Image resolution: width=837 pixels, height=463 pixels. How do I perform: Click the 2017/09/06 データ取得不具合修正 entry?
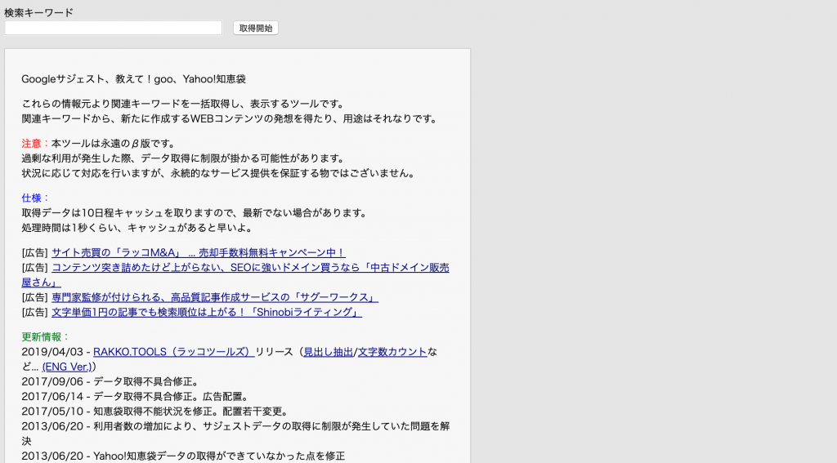pyautogui.click(x=111, y=381)
